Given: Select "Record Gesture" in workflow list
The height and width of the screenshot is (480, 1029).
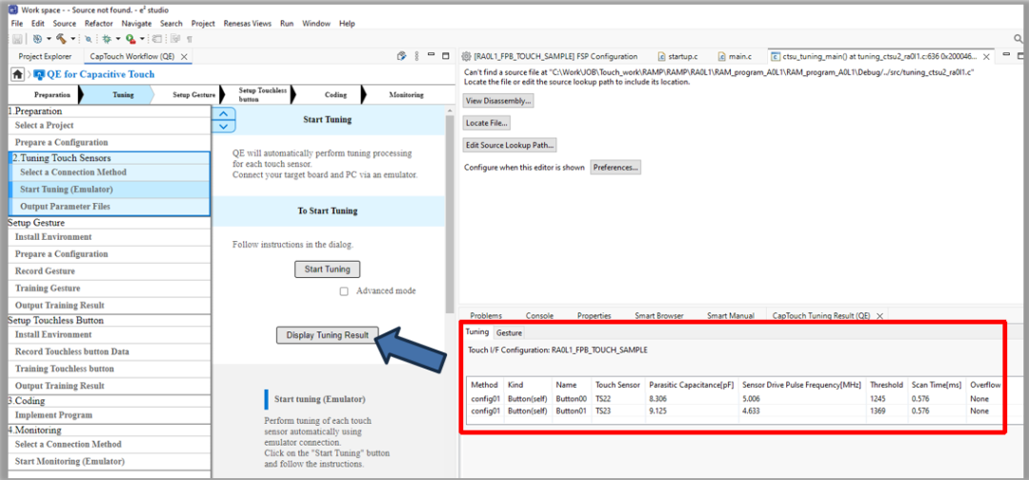Looking at the screenshot, I should 109,270.
